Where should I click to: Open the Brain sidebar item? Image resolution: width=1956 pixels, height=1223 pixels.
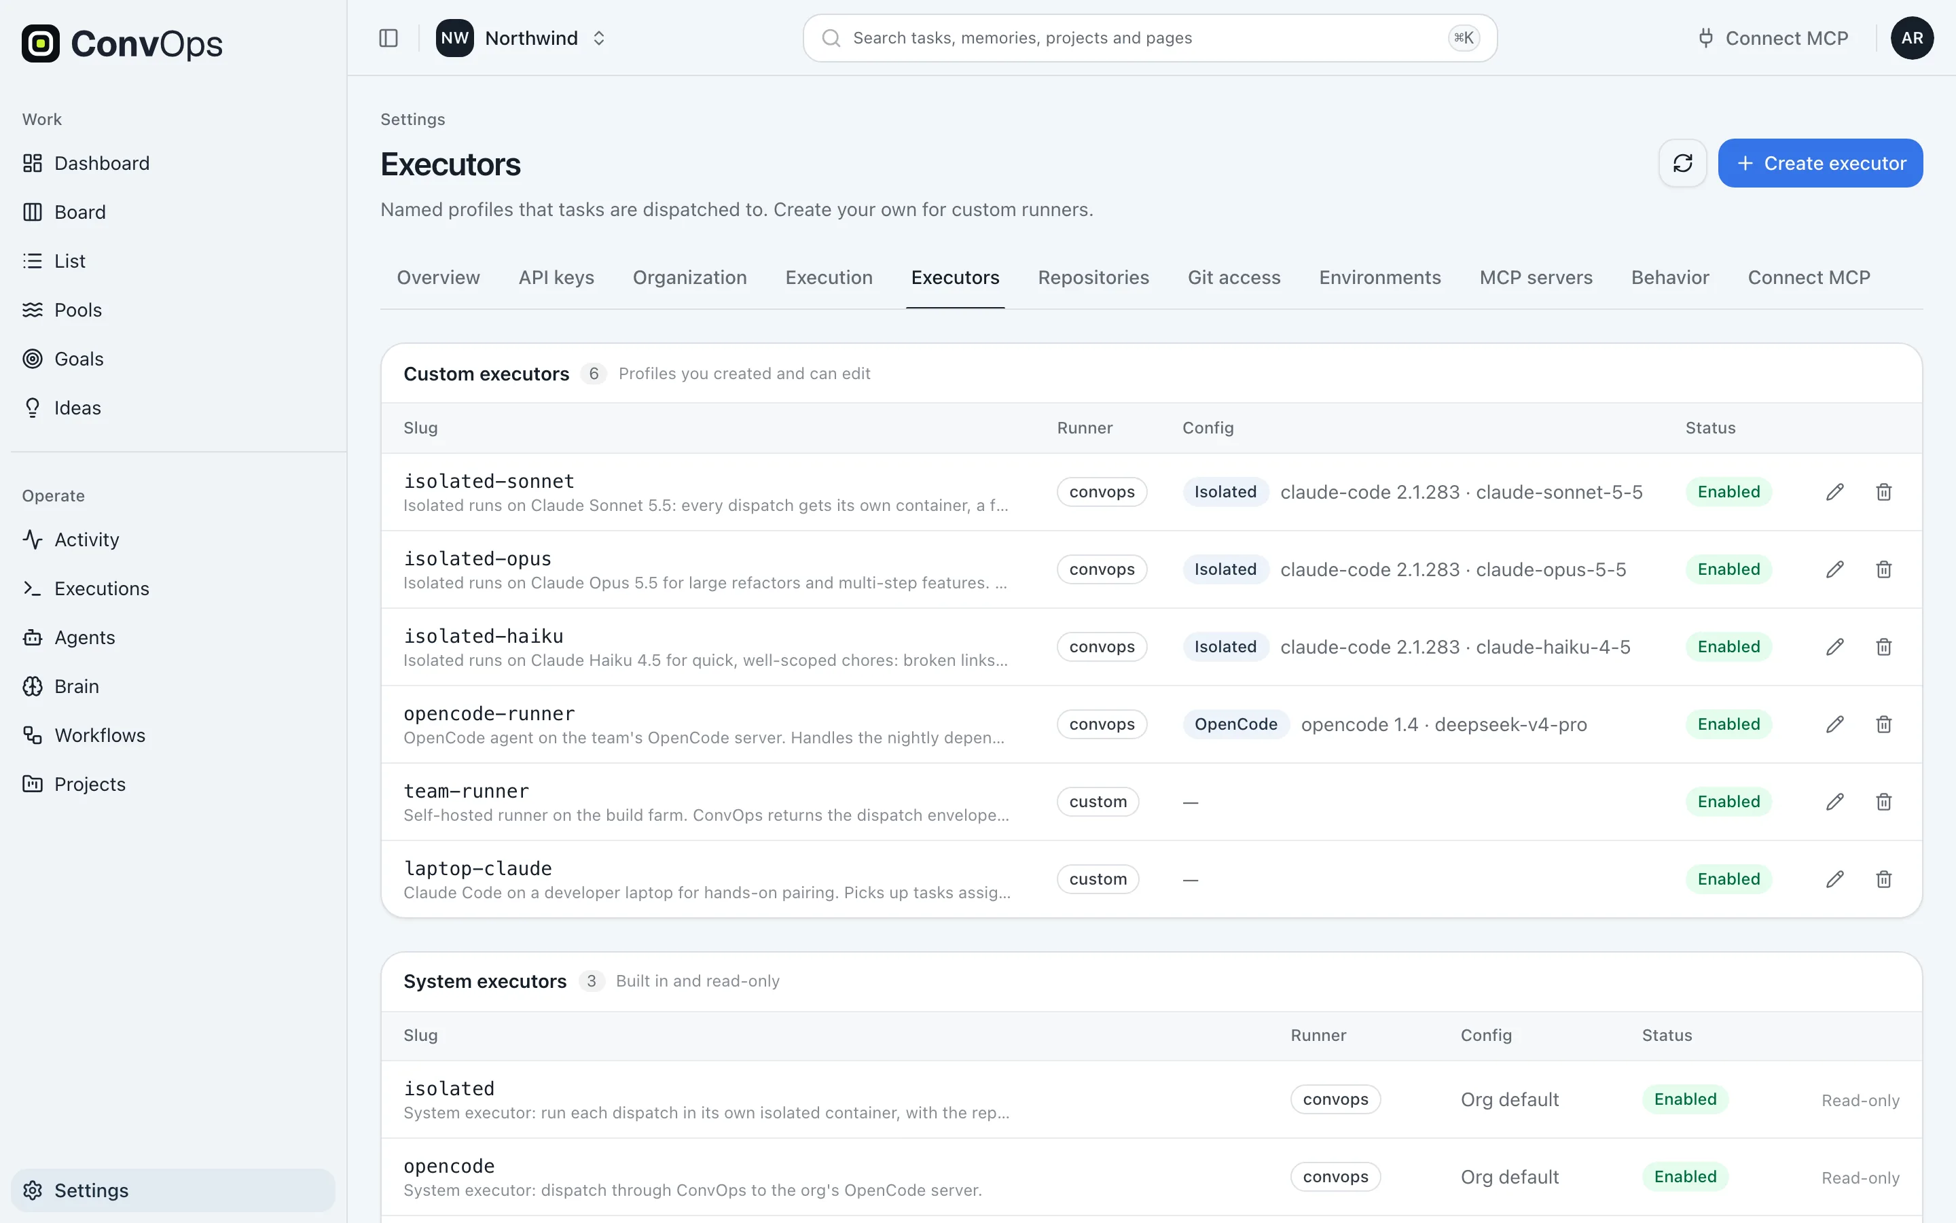point(173,687)
